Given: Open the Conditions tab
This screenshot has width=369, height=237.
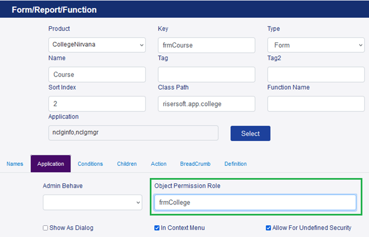Looking at the screenshot, I should click(x=90, y=164).
